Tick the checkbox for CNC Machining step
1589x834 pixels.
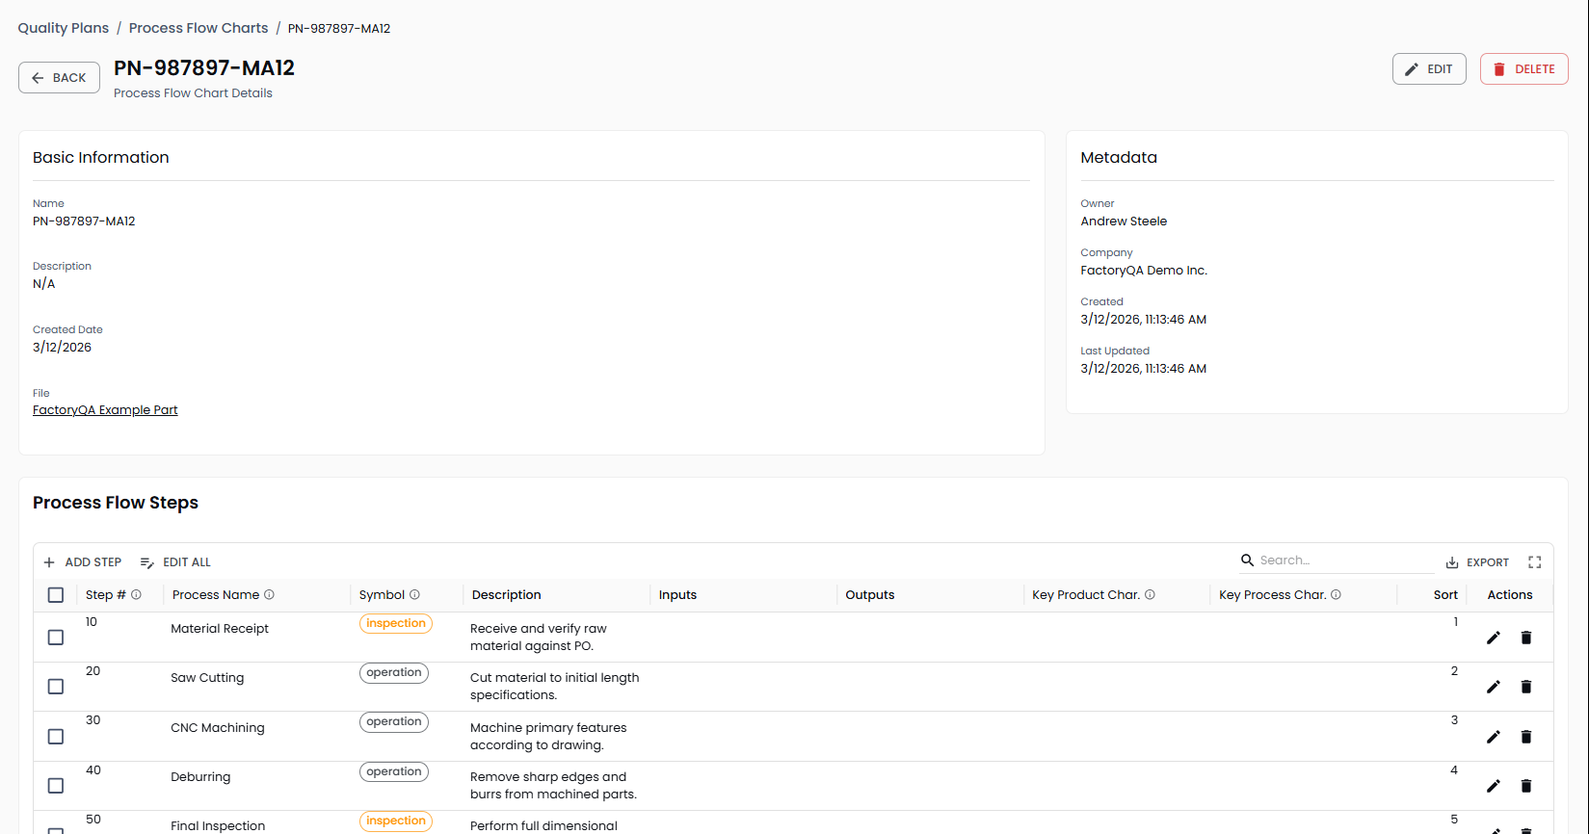point(56,737)
